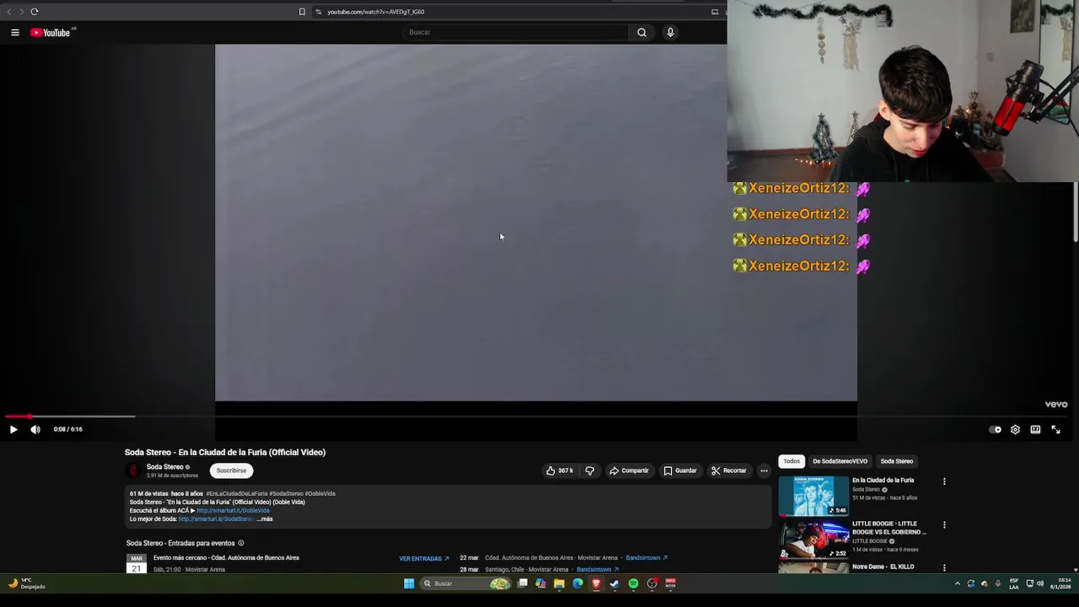The image size is (1079, 607).
Task: Dislike the video with thumbs down
Action: [589, 470]
